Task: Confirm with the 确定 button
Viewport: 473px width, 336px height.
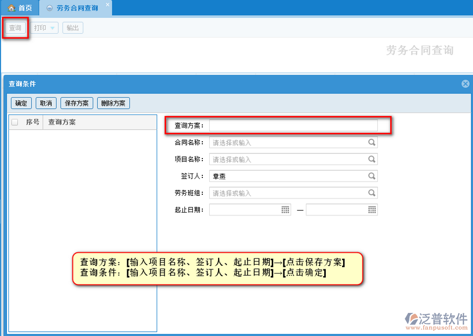Action: (21, 103)
